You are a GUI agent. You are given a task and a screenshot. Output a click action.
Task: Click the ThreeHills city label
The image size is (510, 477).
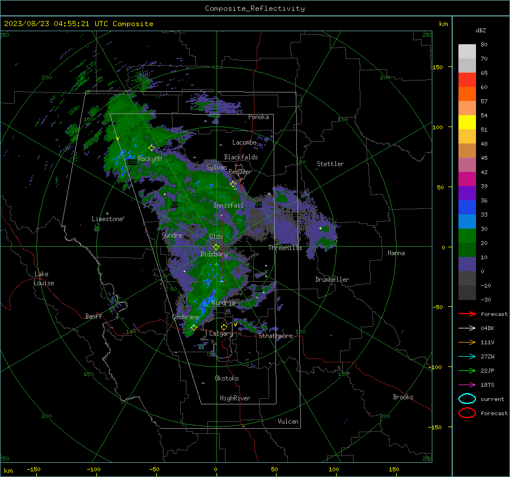pos(285,248)
